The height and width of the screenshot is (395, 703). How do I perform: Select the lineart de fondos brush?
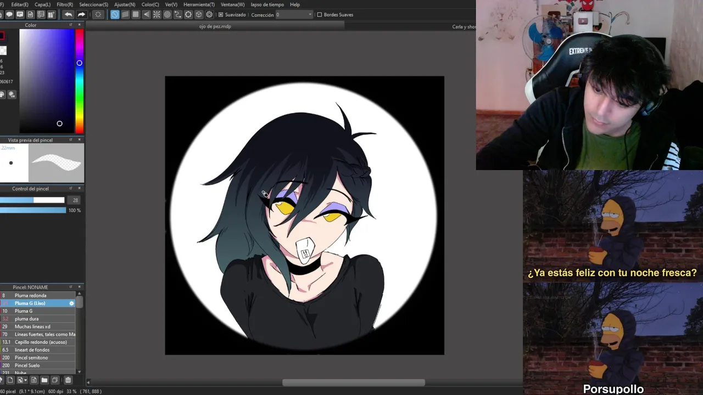click(x=37, y=350)
